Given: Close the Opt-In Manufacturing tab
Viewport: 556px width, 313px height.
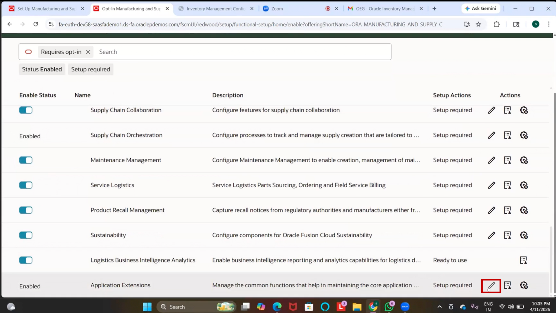Looking at the screenshot, I should point(167,9).
